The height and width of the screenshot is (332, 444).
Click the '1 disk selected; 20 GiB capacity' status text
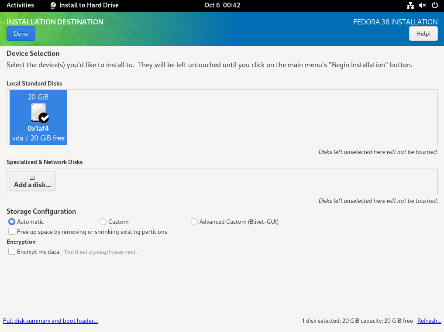coord(358,321)
